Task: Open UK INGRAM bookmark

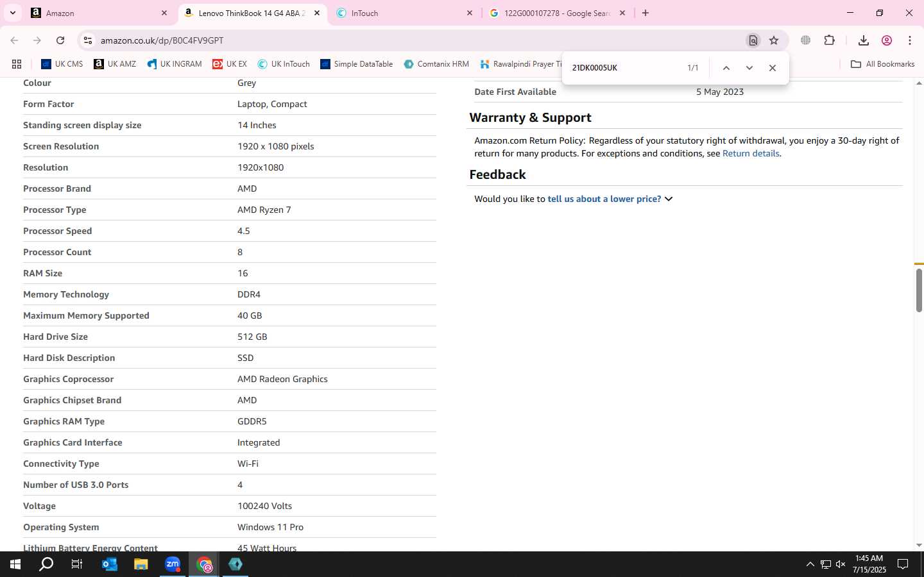Action: (175, 64)
